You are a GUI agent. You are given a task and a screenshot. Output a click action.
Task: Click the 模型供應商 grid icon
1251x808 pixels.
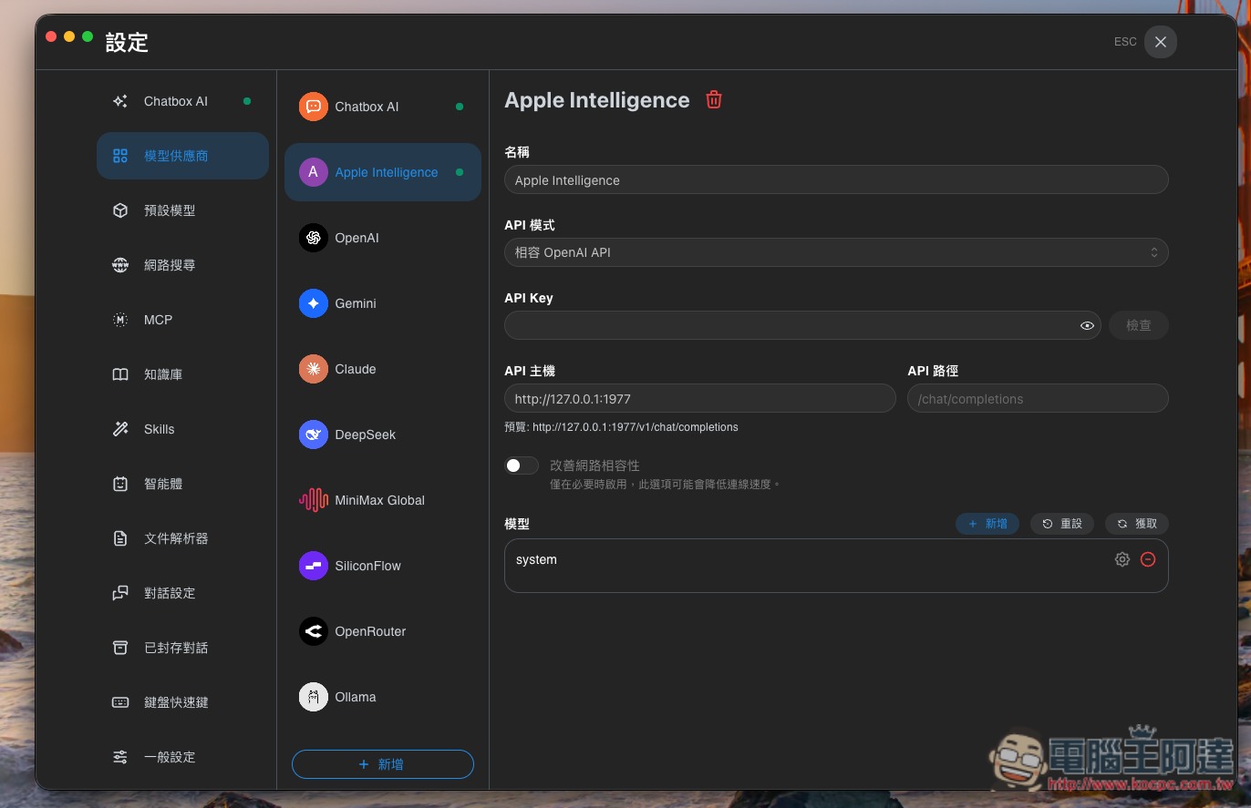[x=120, y=156]
